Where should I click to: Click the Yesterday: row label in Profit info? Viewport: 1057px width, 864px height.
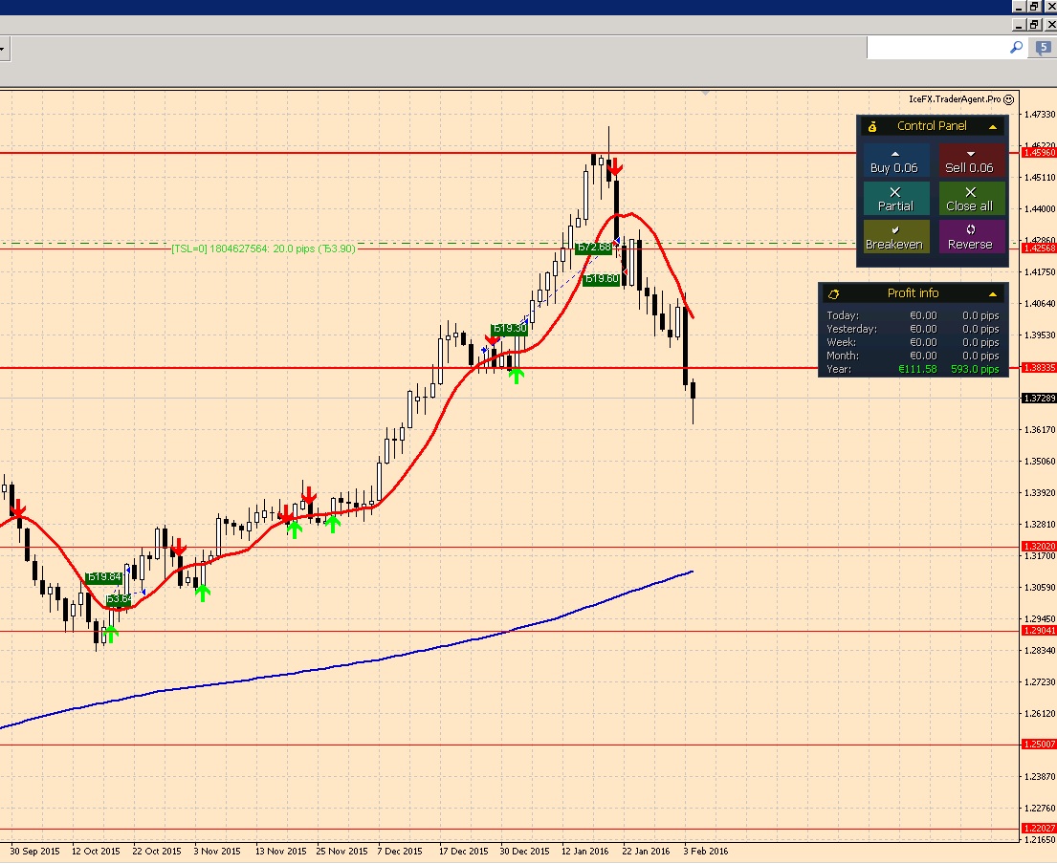pos(851,329)
